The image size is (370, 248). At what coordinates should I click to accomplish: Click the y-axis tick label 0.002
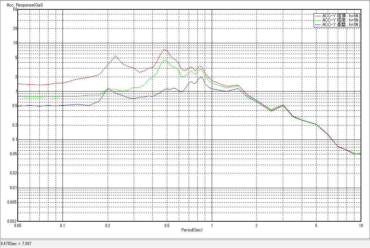(13, 221)
